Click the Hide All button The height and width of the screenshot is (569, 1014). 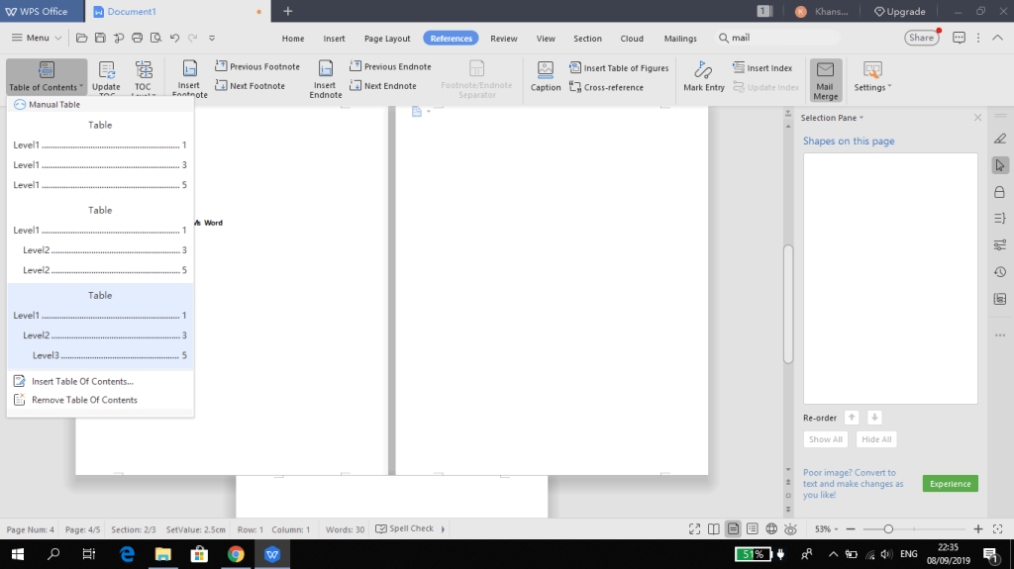876,439
